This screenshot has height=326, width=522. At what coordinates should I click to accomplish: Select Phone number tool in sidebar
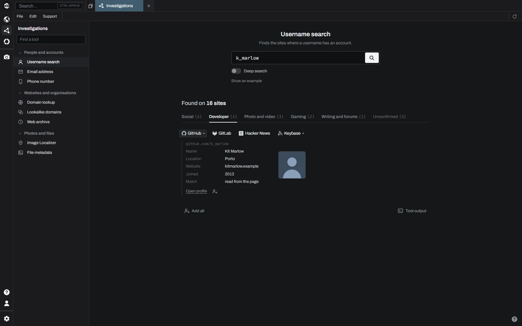[51, 81]
